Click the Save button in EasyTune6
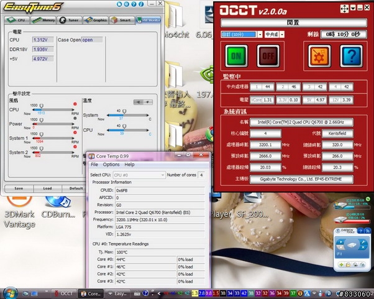The width and height of the screenshot is (374, 299). [19, 188]
